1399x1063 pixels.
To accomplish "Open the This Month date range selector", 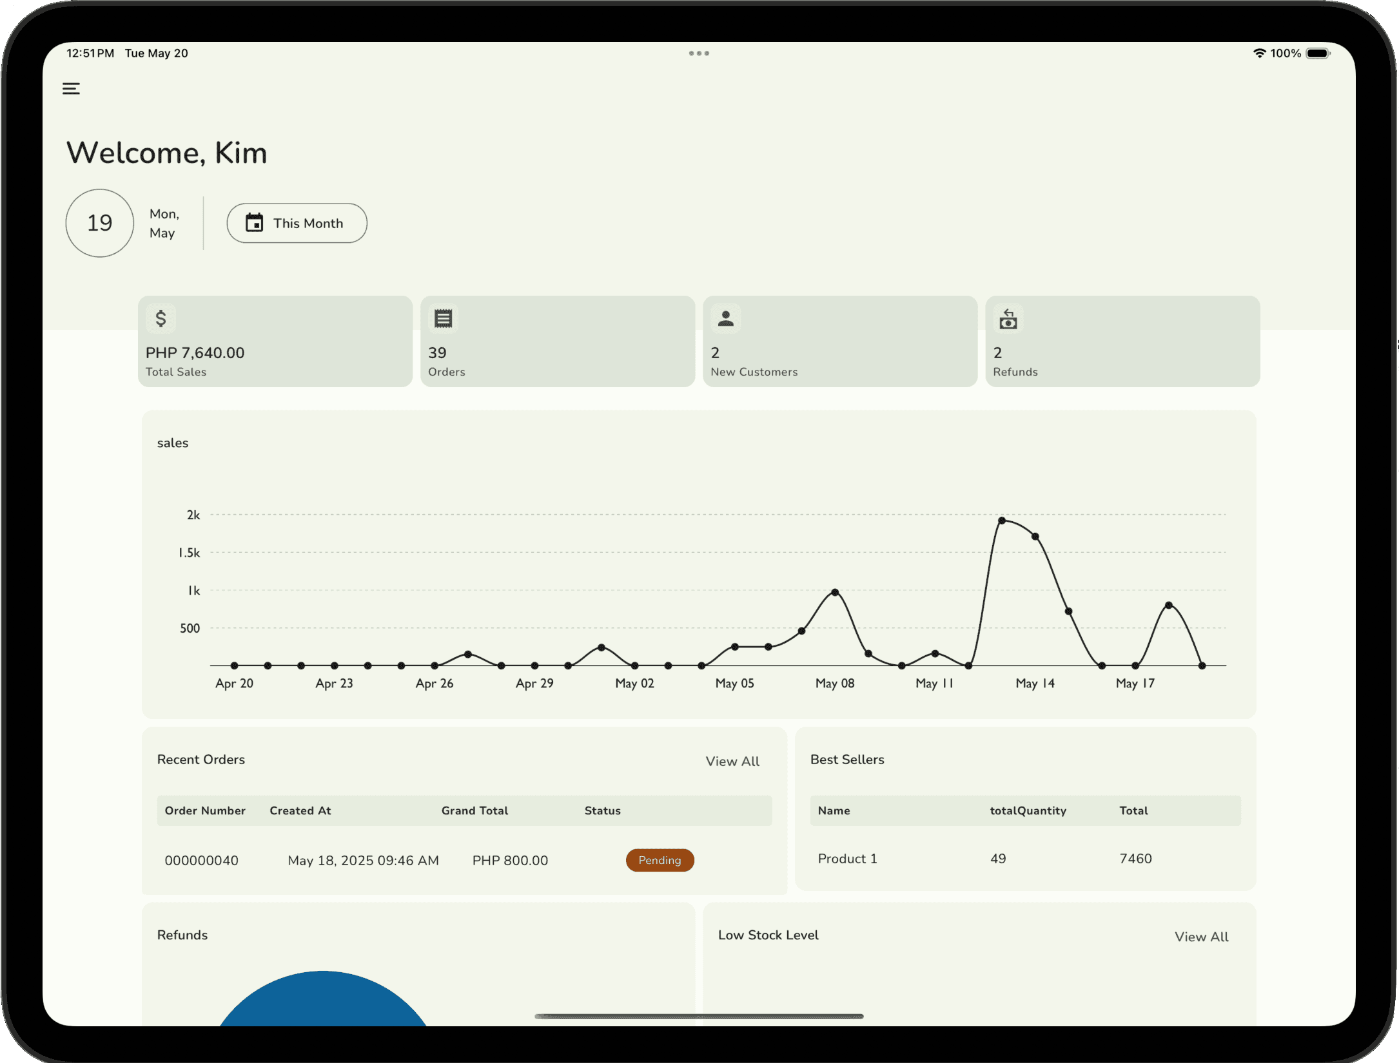I will click(x=297, y=223).
